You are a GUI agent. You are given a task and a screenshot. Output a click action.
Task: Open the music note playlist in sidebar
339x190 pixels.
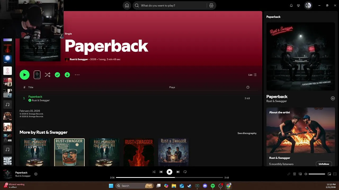7,104
